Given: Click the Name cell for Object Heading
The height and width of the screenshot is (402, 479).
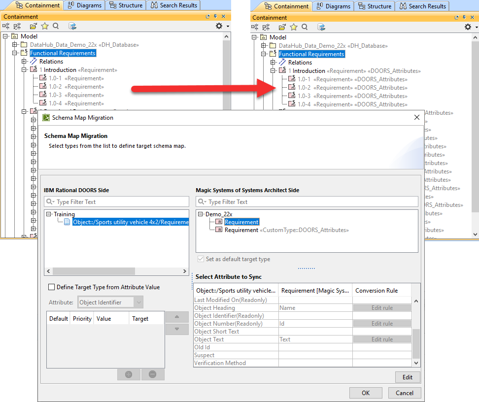Looking at the screenshot, I should click(315, 308).
